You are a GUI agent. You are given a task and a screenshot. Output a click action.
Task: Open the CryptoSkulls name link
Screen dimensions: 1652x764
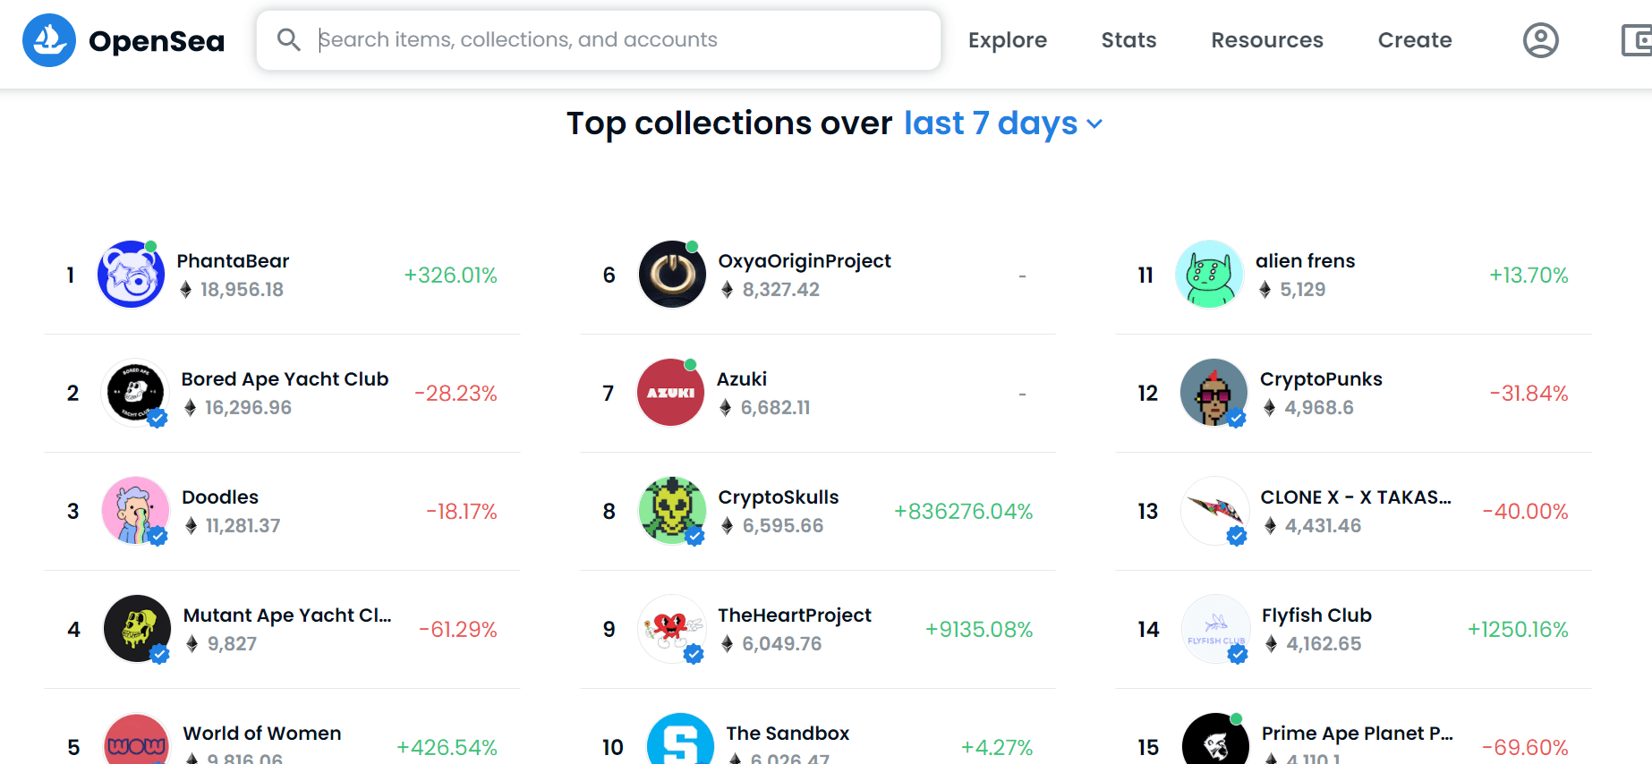pos(779,497)
